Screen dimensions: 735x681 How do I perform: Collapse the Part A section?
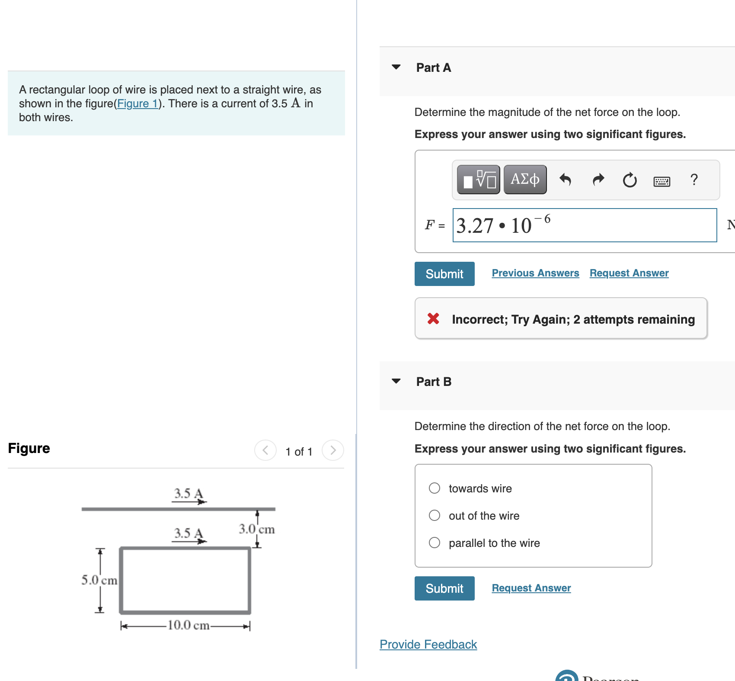(x=396, y=67)
